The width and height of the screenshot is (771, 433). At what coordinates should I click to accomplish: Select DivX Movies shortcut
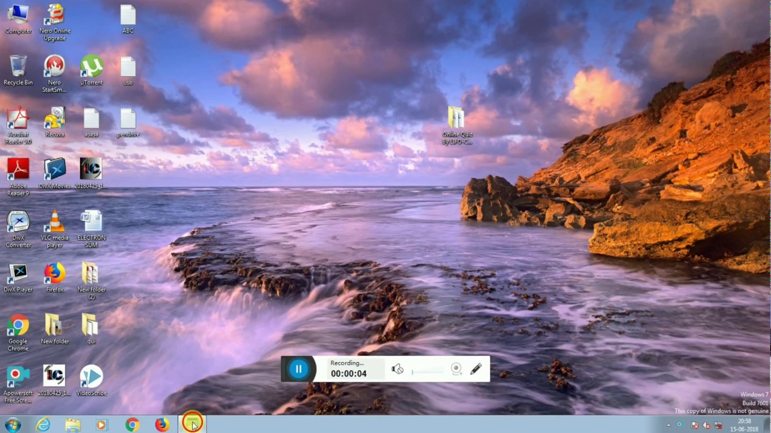[x=54, y=174]
